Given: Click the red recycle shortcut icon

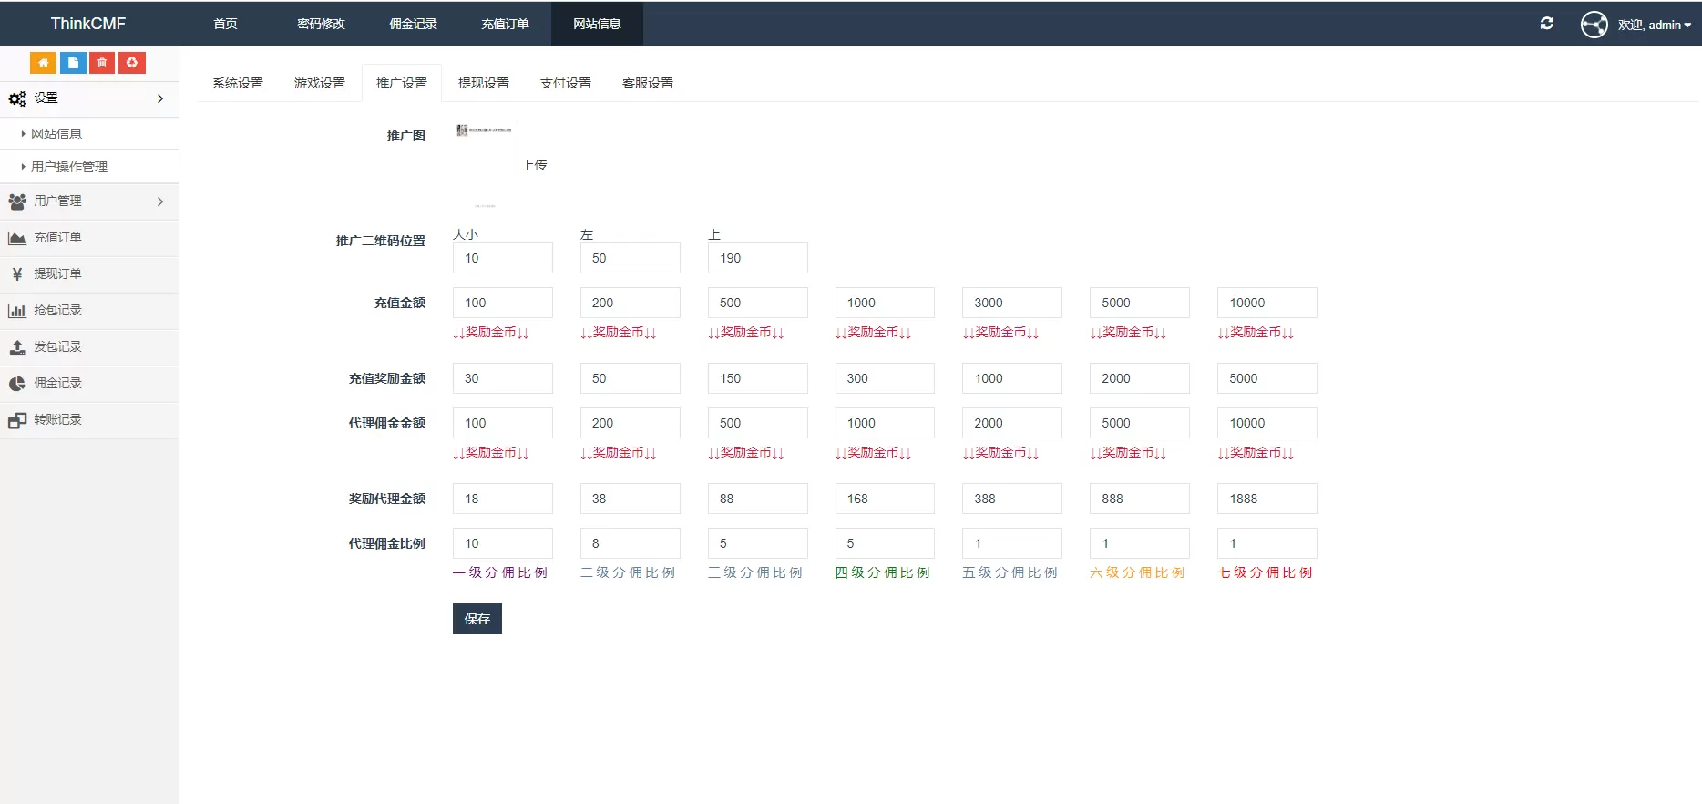Looking at the screenshot, I should click(132, 63).
